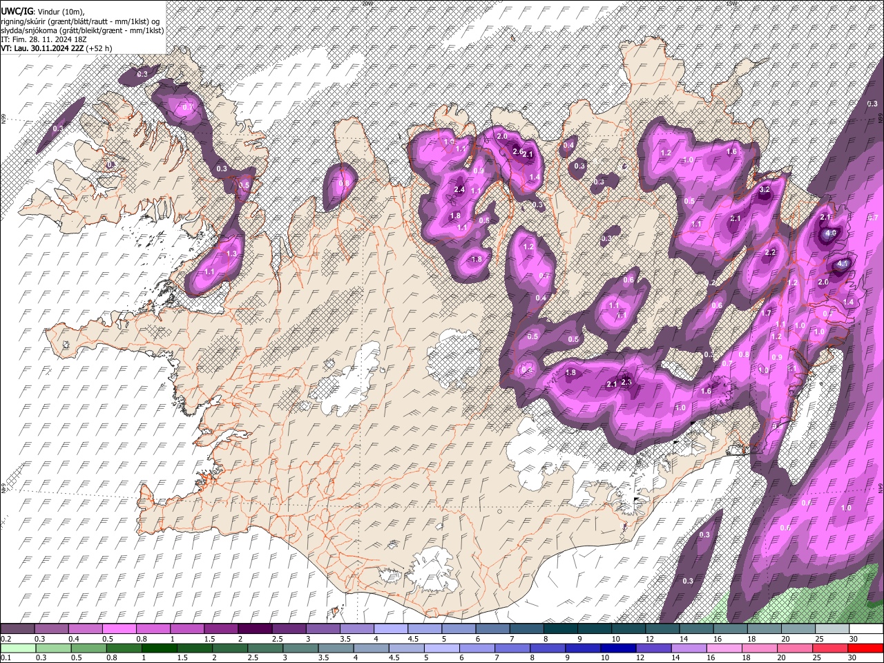Image resolution: width=884 pixels, height=663 pixels.
Task: Click the initial time 'IT: Fim. 28. 11. 2024 18Z'
Action: (44, 39)
